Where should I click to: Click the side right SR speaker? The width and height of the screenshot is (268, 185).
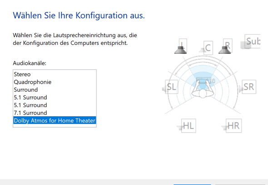click(x=247, y=87)
